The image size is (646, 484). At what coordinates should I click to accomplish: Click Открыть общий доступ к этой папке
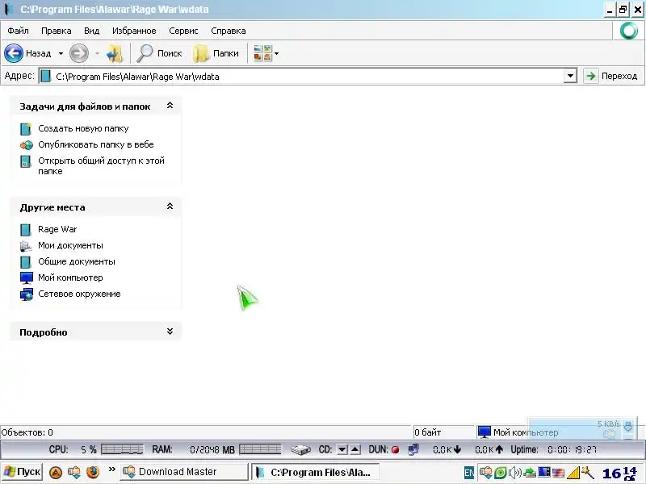102,166
